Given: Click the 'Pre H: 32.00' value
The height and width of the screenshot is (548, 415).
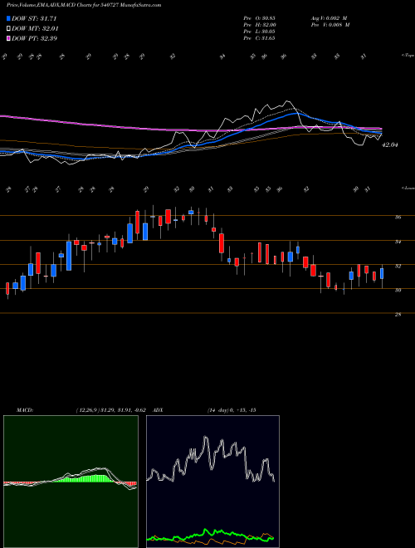Looking at the screenshot, I should pyautogui.click(x=259, y=25).
